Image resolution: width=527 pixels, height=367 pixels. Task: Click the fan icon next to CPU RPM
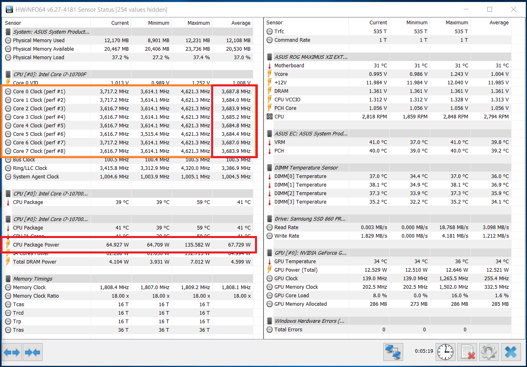pos(270,116)
